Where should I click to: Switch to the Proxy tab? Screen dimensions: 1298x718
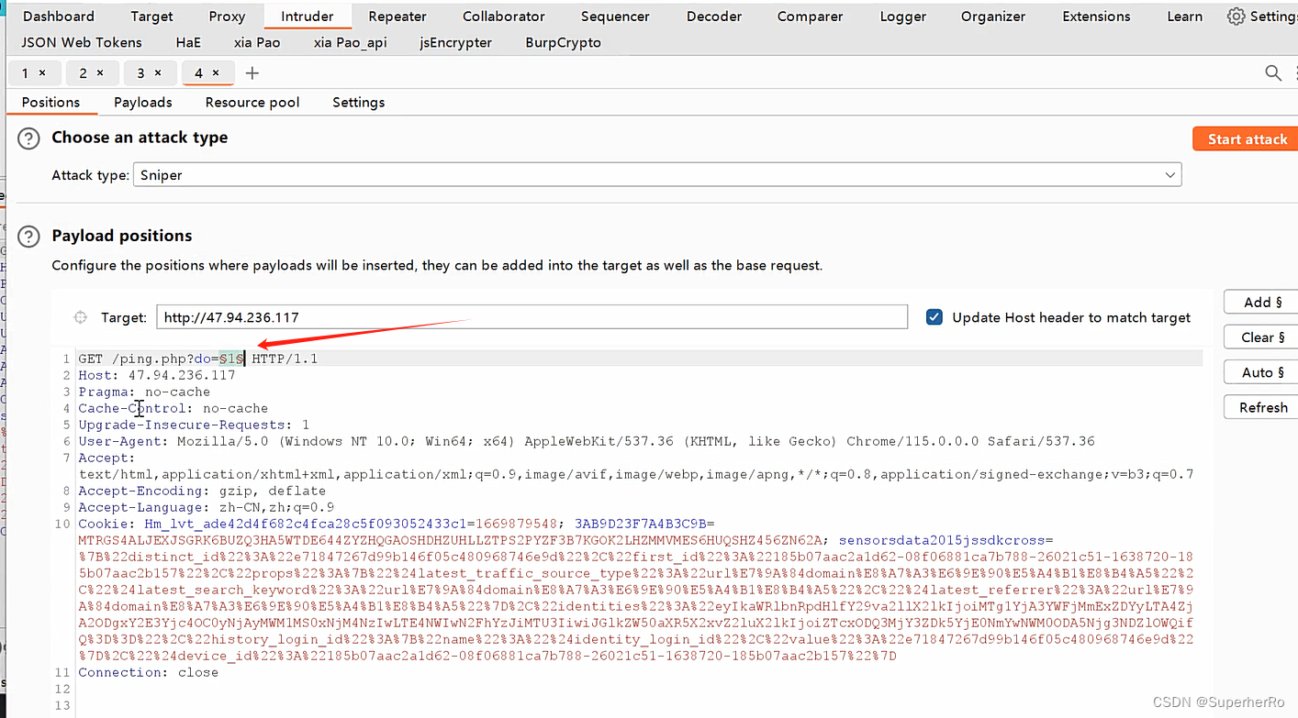227,17
